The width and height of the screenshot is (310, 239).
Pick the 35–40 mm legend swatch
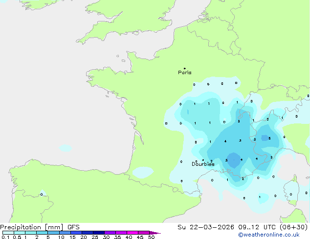click(121, 233)
